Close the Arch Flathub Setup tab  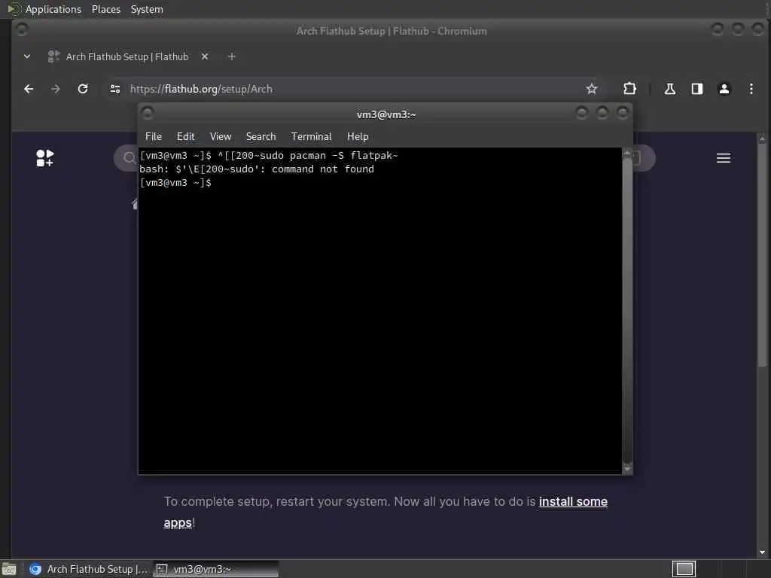point(205,57)
